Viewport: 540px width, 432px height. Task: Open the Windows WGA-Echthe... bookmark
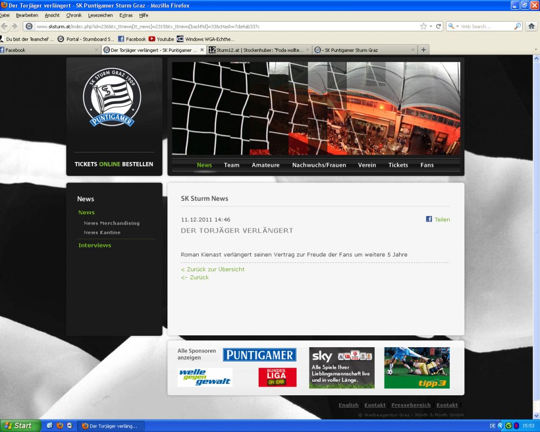pos(206,39)
